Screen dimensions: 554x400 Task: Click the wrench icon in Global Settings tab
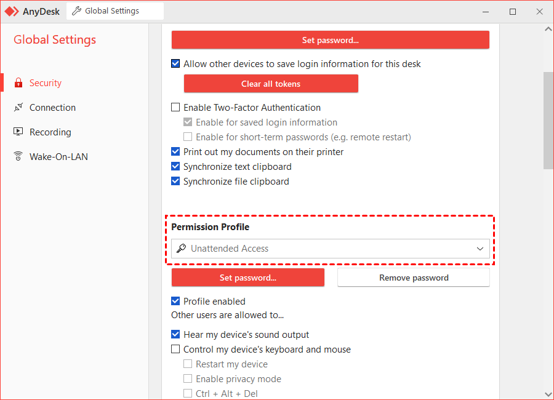tap(76, 11)
